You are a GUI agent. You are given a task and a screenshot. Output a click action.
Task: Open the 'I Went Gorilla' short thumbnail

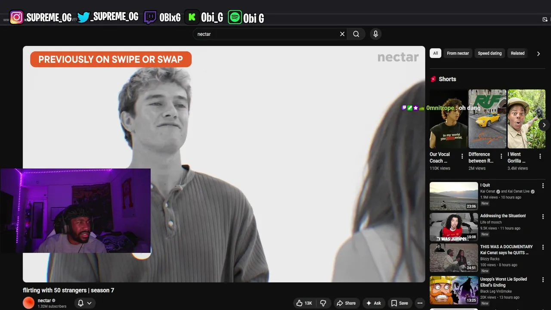point(526,119)
